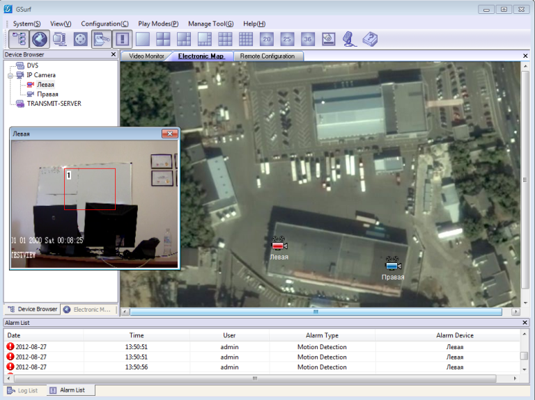Open the Play Modes(P) menu

coord(158,24)
